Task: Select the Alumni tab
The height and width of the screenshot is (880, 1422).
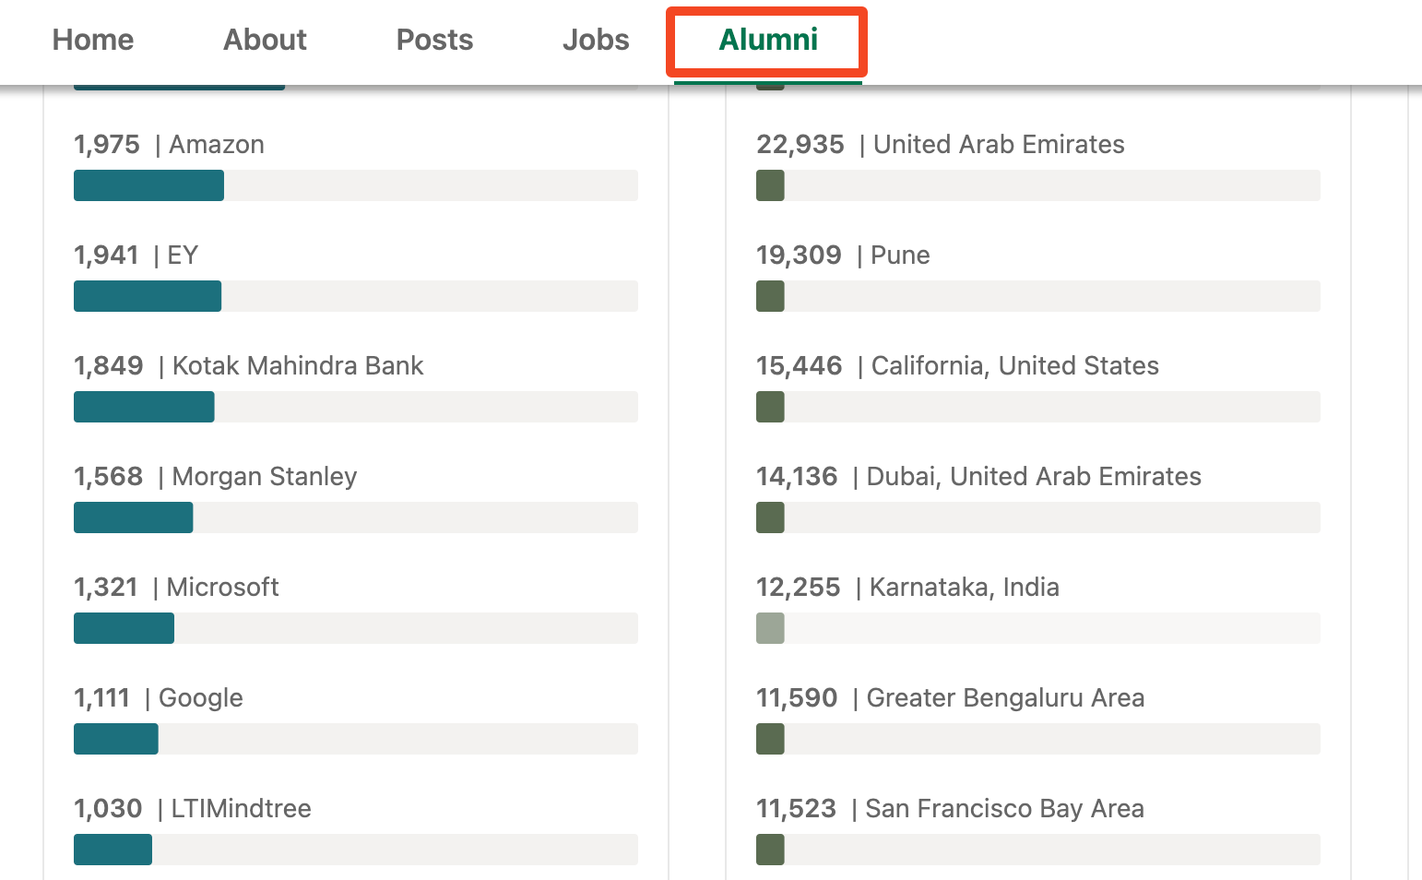Action: pos(768,40)
